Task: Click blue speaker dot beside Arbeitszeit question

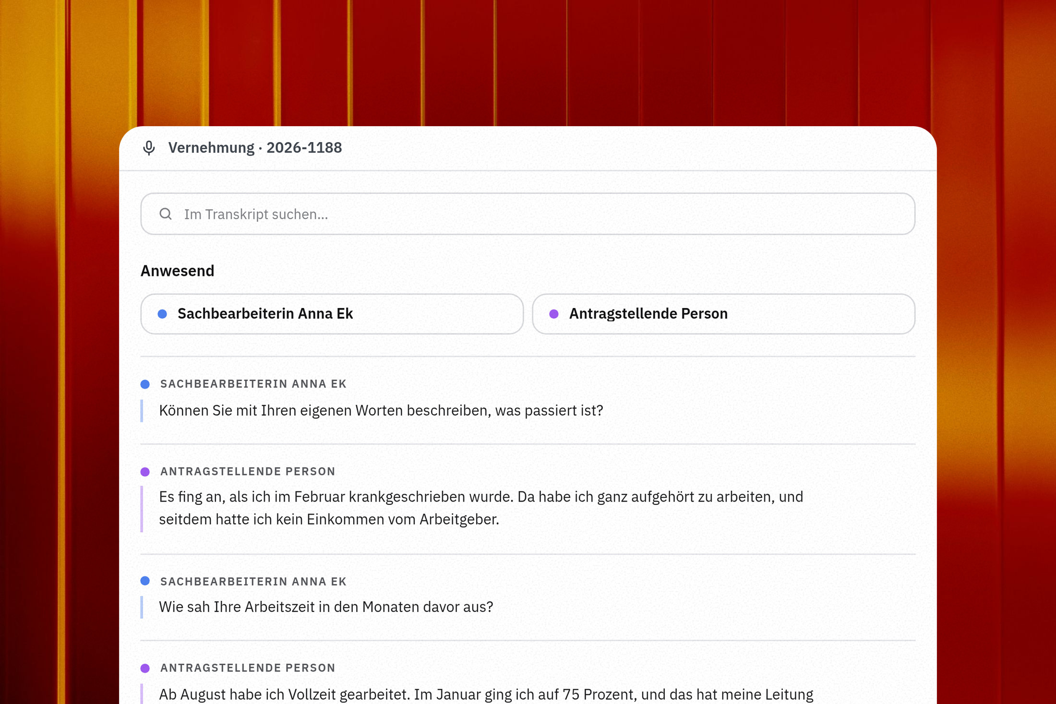Action: (x=145, y=581)
